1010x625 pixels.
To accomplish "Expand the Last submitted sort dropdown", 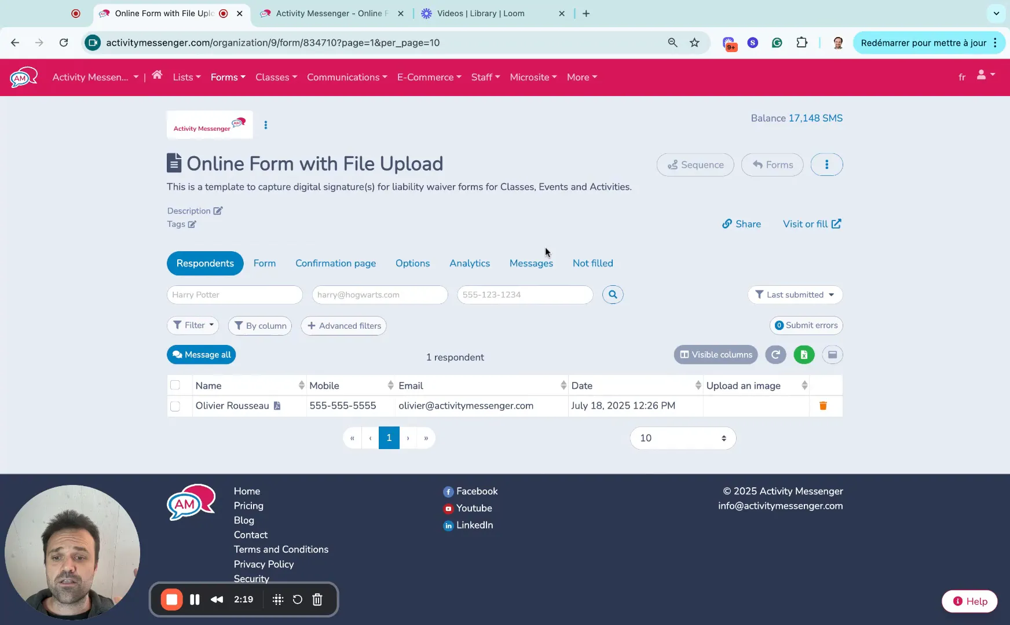I will pyautogui.click(x=795, y=295).
